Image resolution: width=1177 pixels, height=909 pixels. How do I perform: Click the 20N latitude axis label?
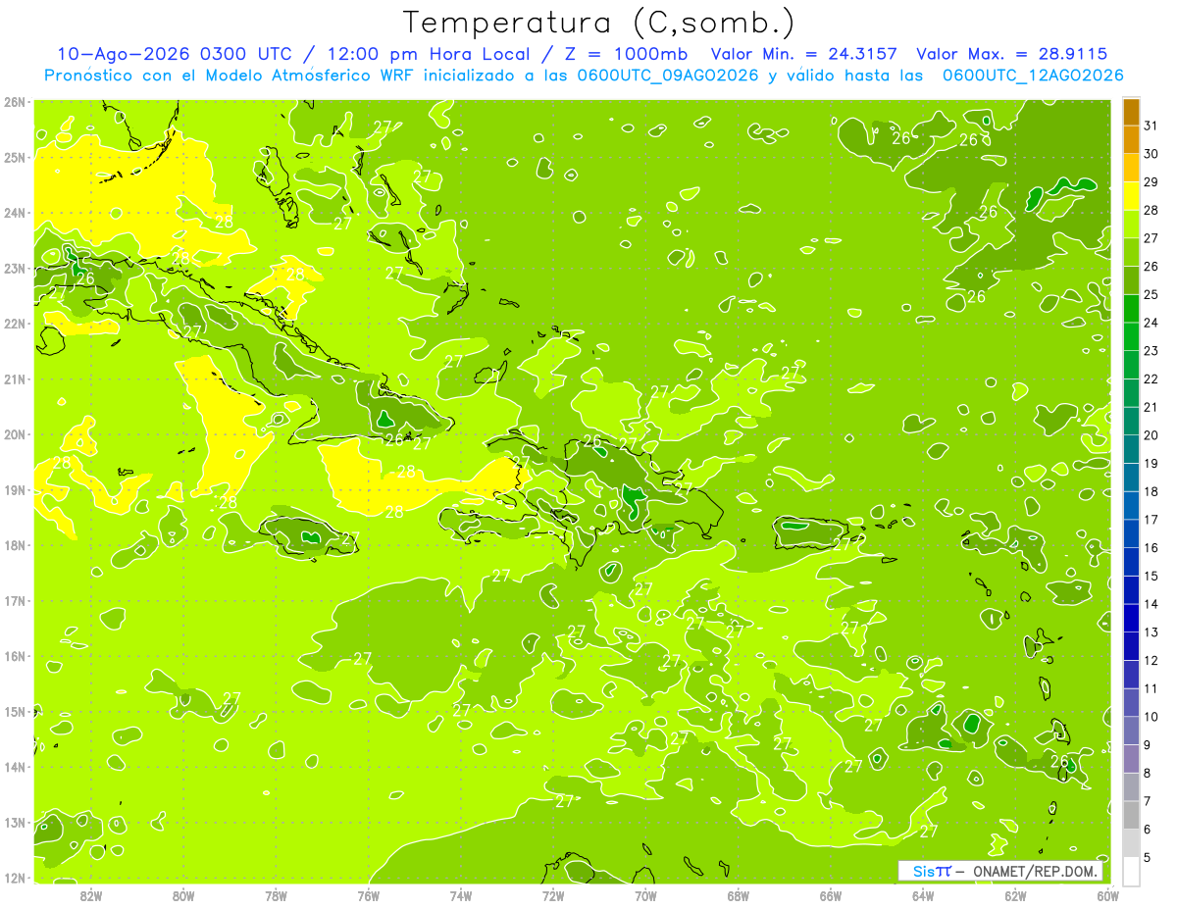15,434
